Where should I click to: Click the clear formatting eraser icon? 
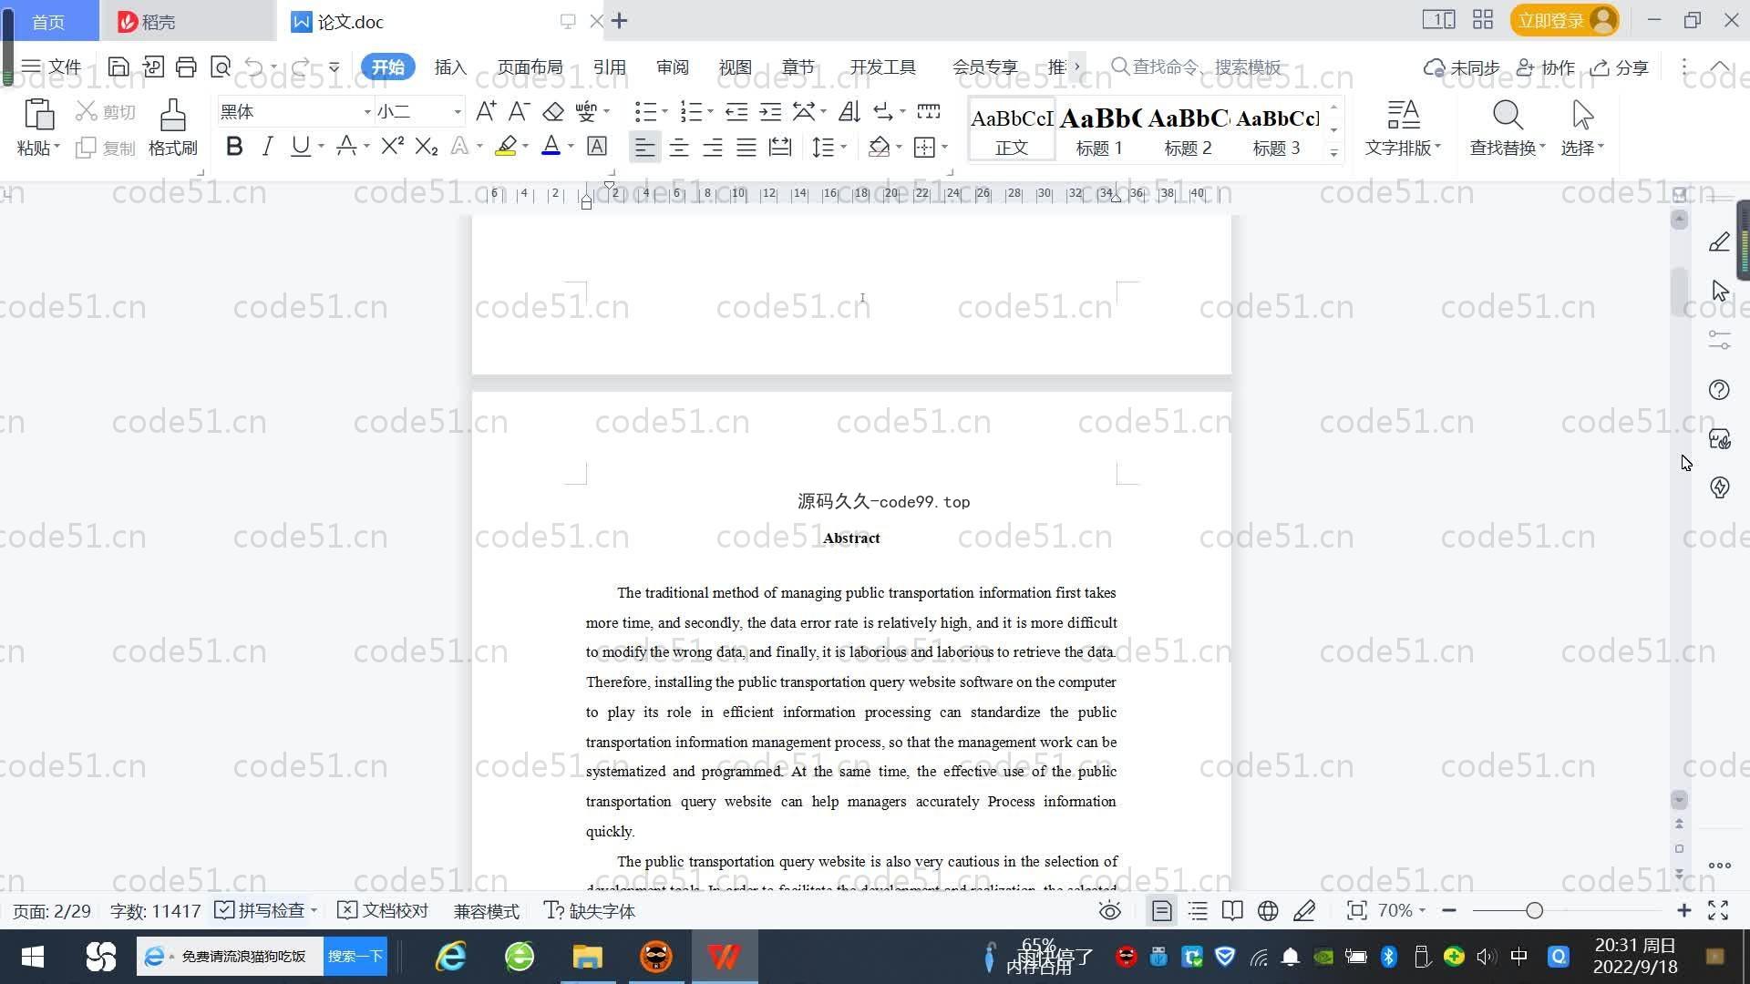(552, 112)
